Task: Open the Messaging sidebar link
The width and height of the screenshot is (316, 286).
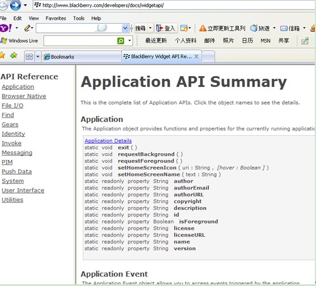Action: pos(17,153)
